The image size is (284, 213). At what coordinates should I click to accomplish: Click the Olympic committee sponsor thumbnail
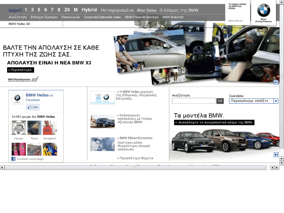(x=102, y=98)
